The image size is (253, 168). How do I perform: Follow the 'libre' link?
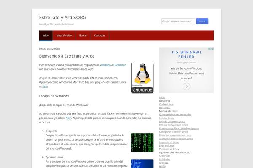click(x=45, y=87)
